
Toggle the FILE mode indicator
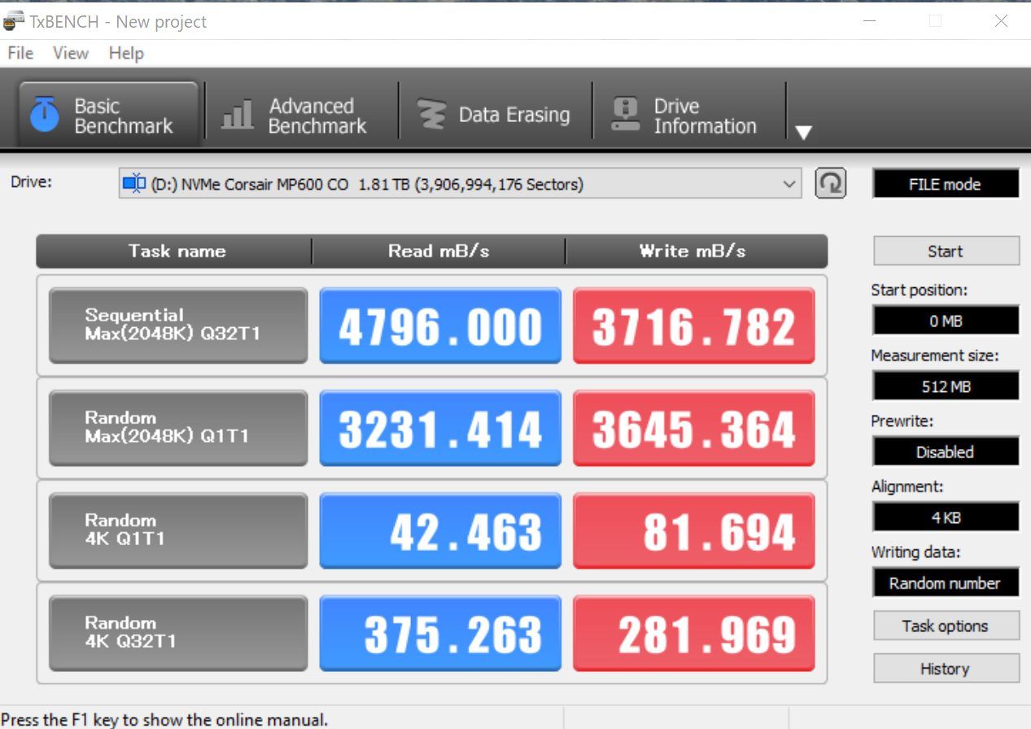coord(945,184)
